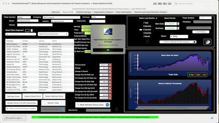The height and width of the screenshot is (123, 219).
Task: Click the Stock Value Per Share chart
Action: (x=170, y=64)
